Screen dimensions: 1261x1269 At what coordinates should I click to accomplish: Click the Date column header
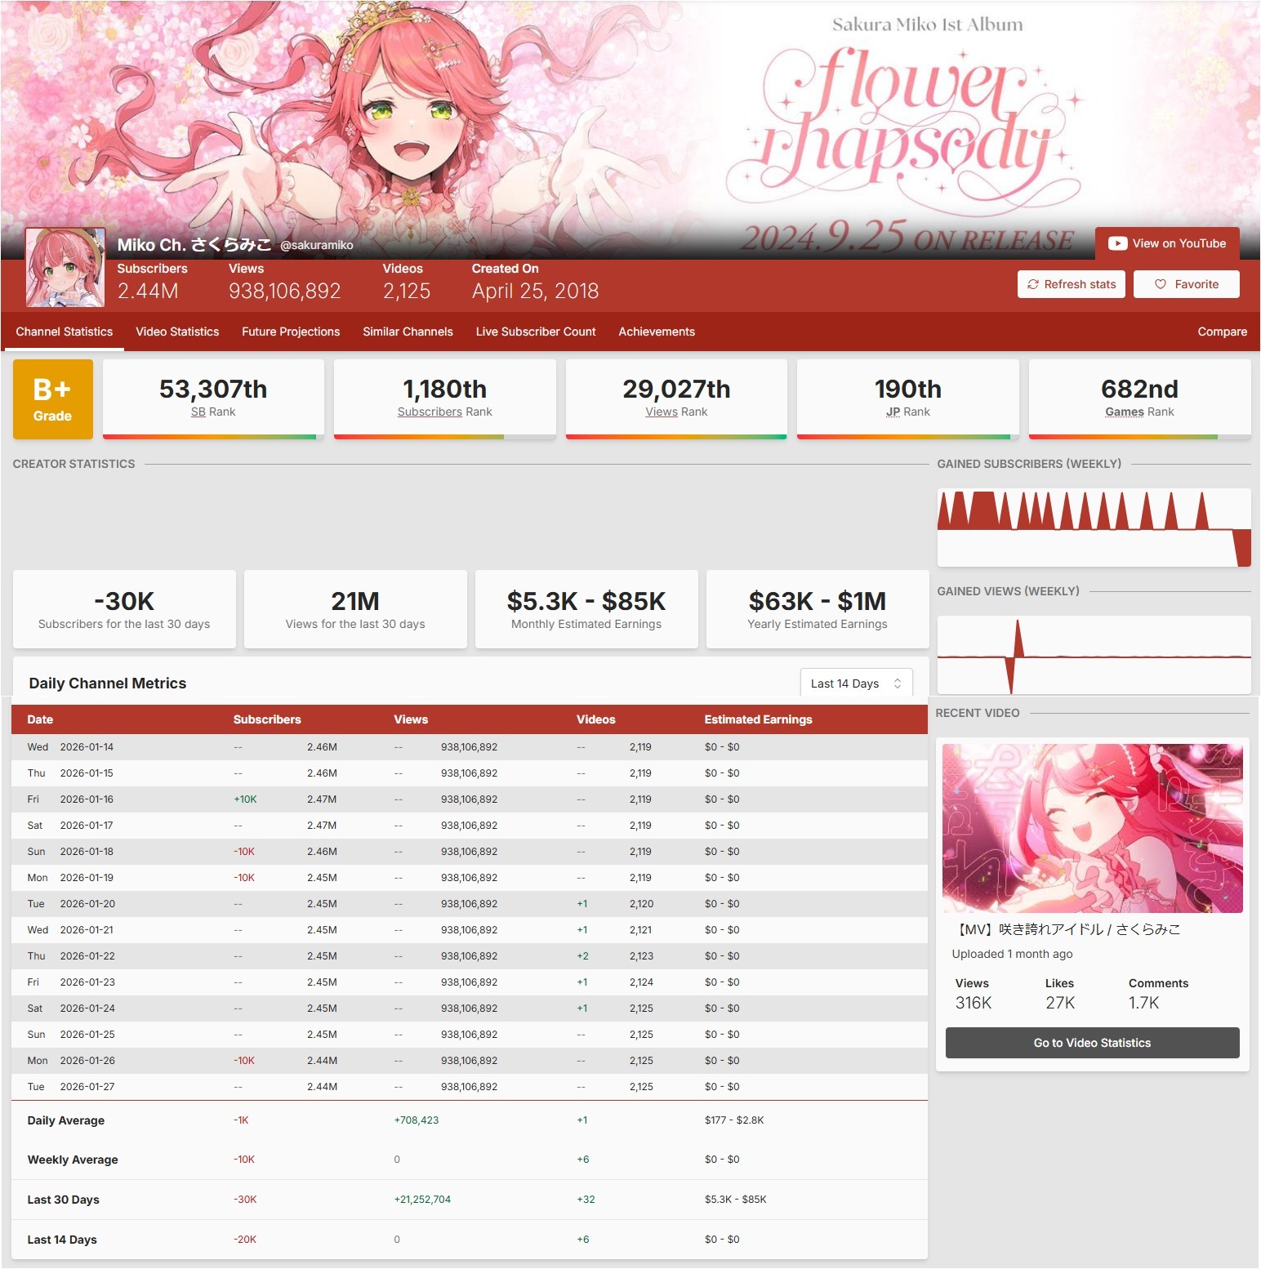pyautogui.click(x=40, y=719)
